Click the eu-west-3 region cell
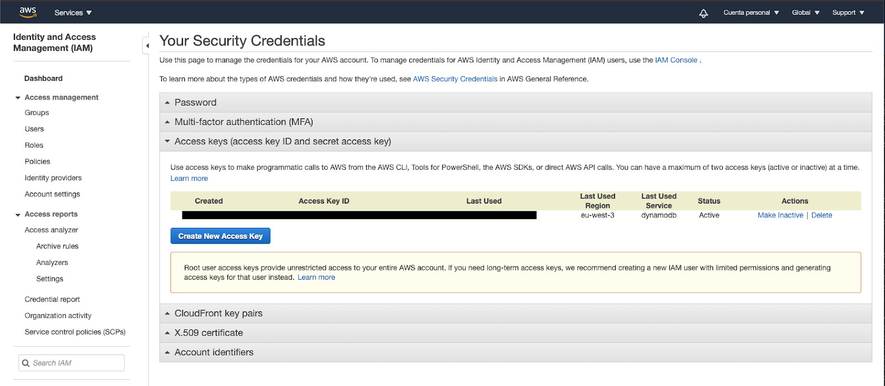This screenshot has width=885, height=386. (597, 215)
